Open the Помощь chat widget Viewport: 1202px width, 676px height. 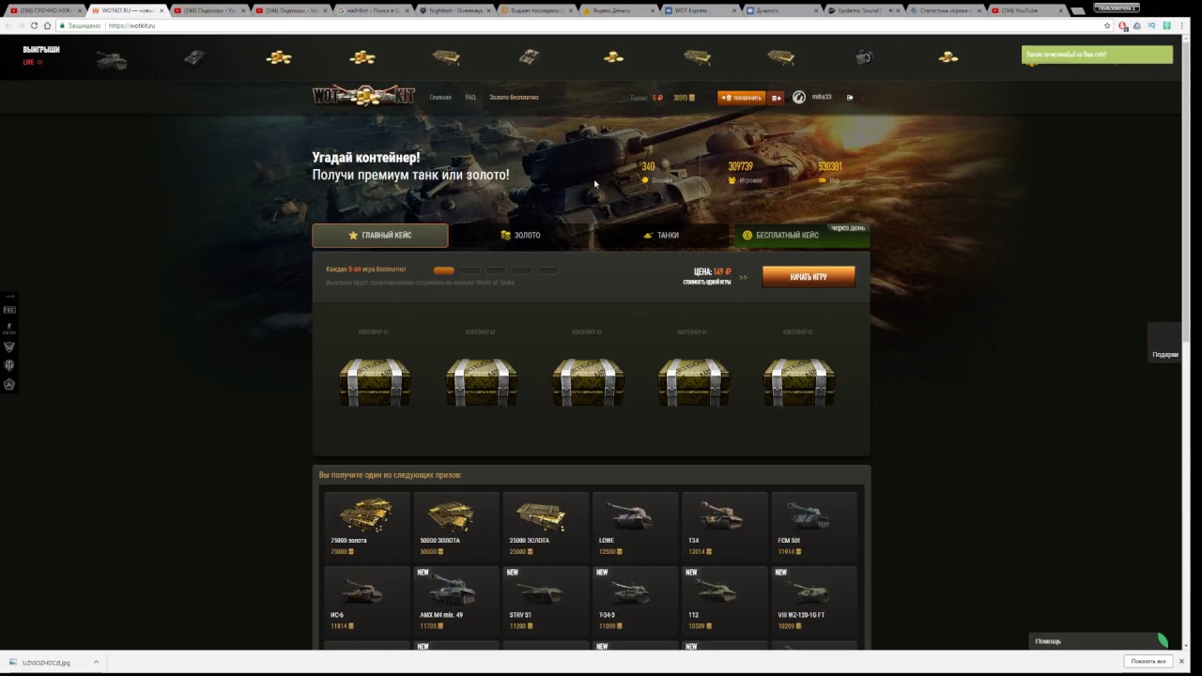(1099, 641)
